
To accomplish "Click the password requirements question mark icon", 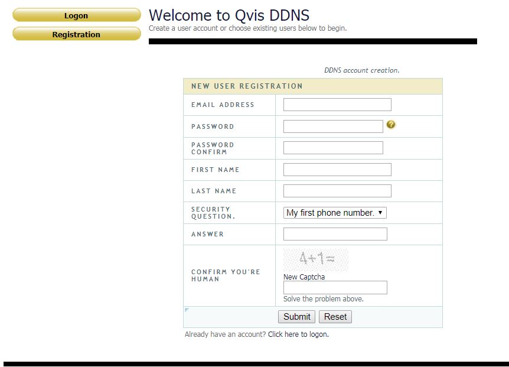I will point(390,124).
